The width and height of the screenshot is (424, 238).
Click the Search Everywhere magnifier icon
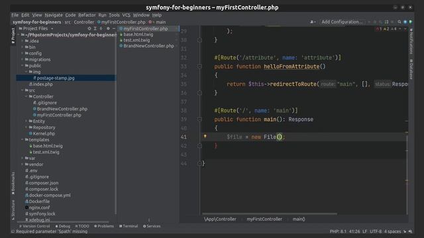click(399, 22)
